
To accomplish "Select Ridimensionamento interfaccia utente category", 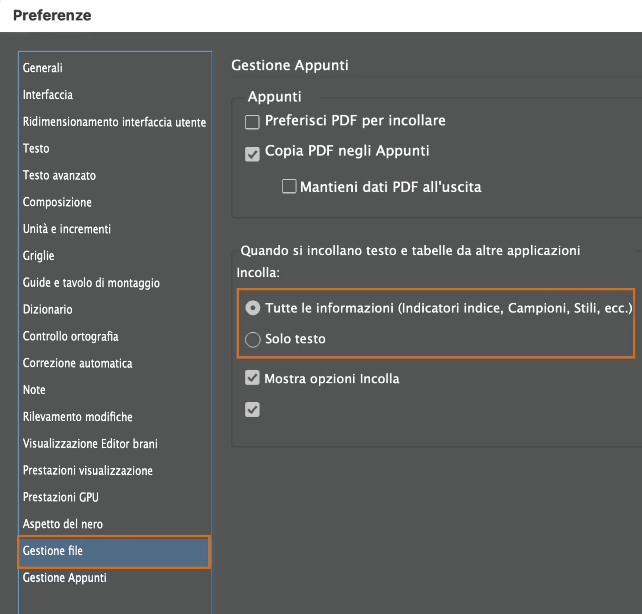I will [x=114, y=122].
